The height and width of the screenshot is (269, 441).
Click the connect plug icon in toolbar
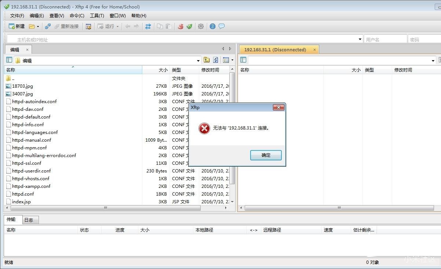coord(47,26)
